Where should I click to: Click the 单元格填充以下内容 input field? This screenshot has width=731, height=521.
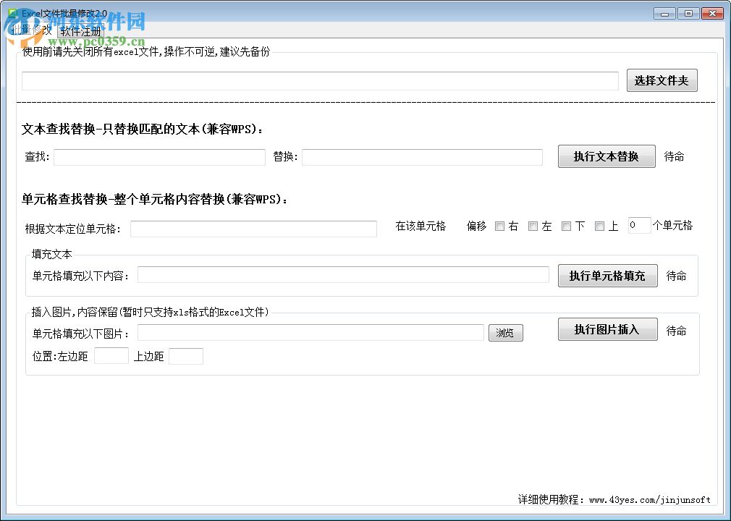tap(343, 274)
